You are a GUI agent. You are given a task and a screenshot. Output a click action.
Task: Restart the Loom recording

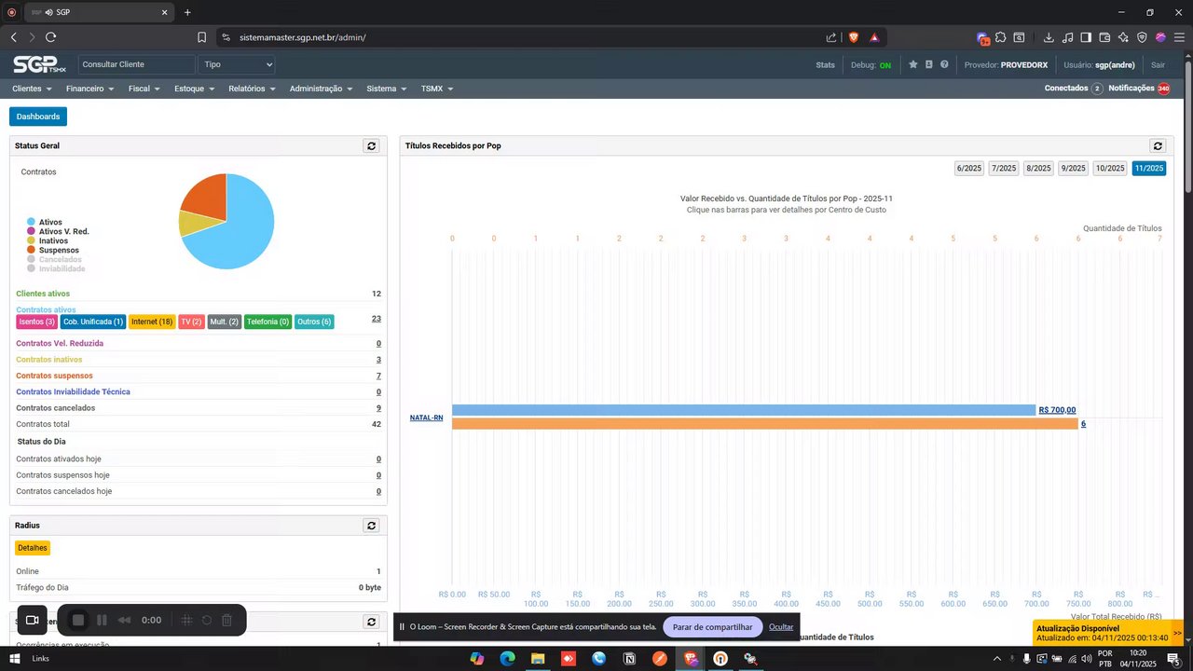point(206,620)
